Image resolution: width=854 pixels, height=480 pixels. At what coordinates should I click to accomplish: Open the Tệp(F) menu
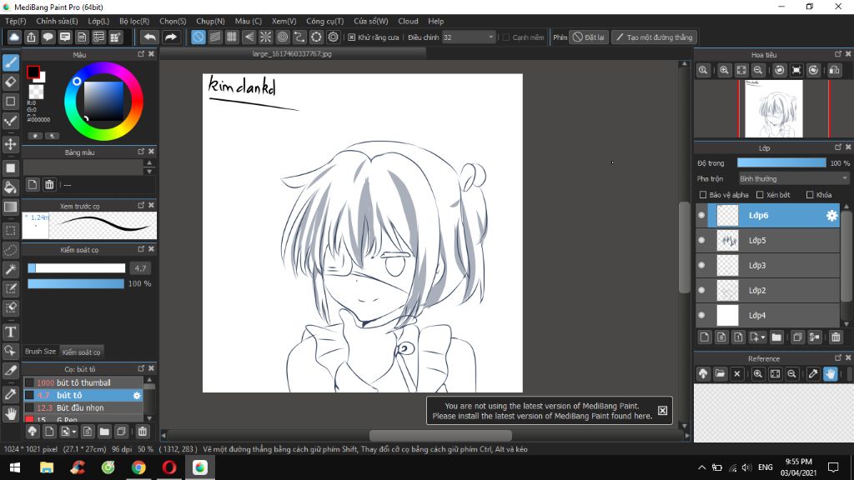15,21
